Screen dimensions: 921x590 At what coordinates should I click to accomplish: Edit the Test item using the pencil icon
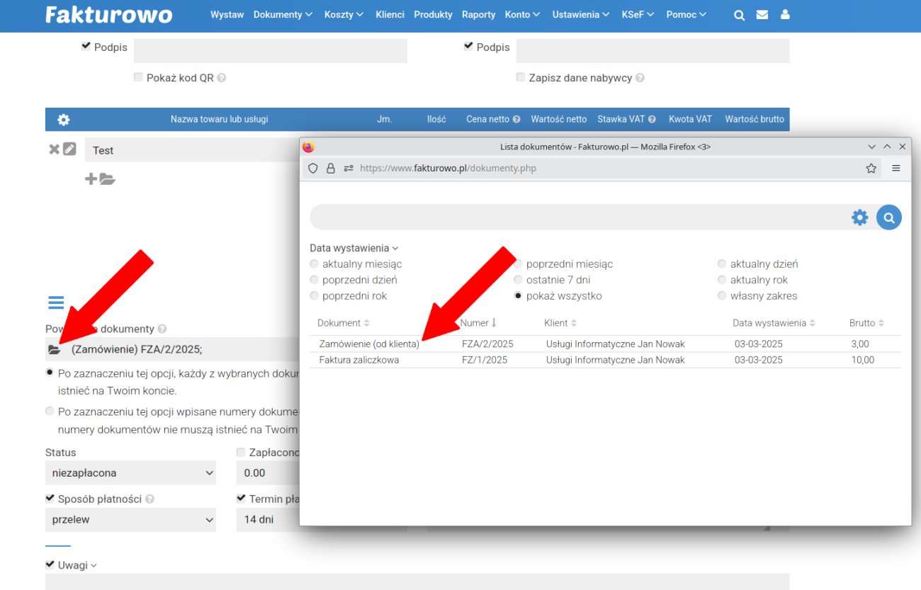[69, 149]
